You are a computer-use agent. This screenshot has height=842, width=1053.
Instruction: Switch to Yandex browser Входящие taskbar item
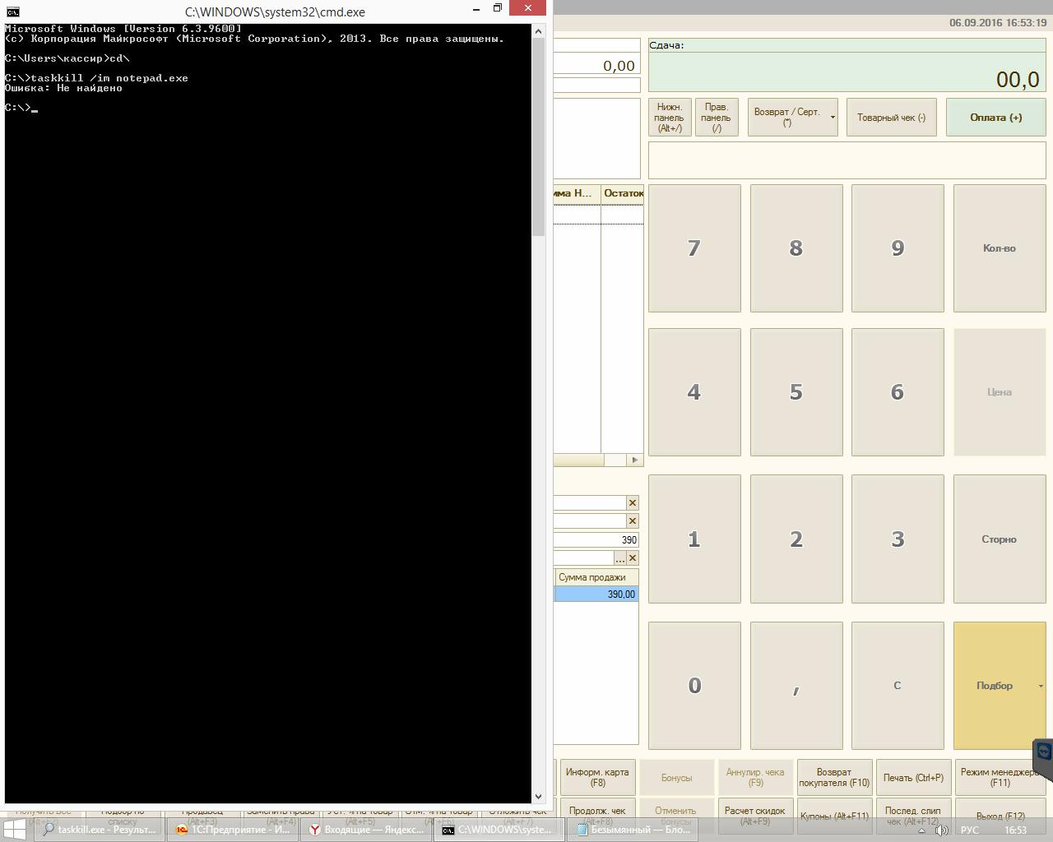coord(366,829)
